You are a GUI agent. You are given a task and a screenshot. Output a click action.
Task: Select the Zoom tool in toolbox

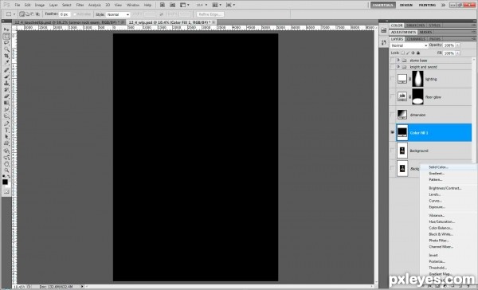click(6, 170)
